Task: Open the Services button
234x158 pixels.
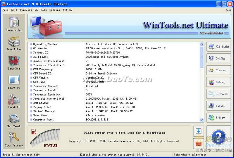Action: 218,94
